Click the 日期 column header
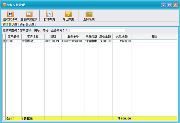The height and width of the screenshot is (123, 180). (53, 37)
